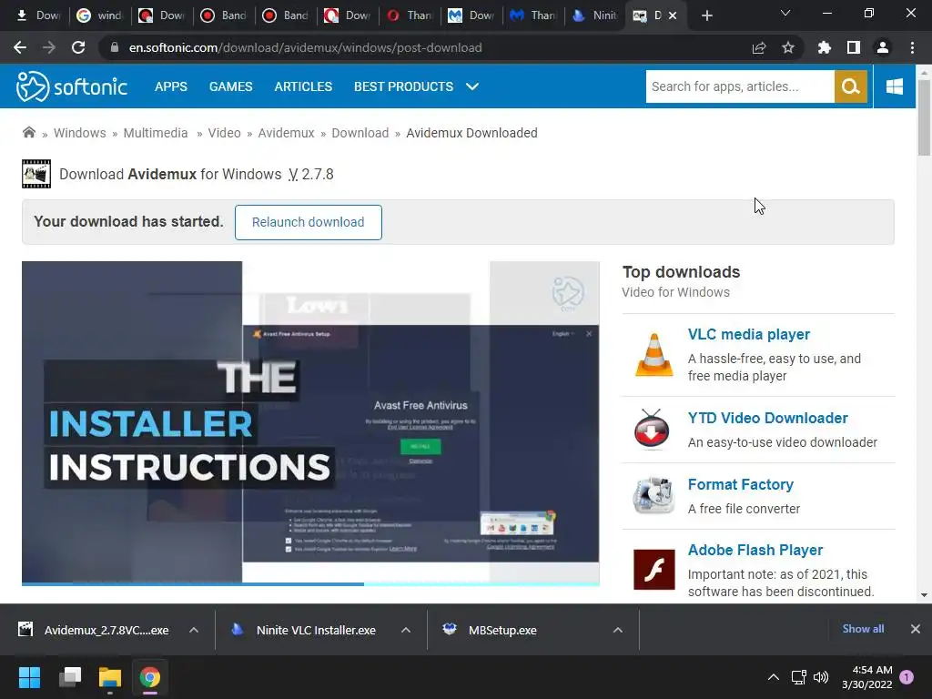Viewport: 932px width, 699px height.
Task: Click the Multimedia breadcrumb link
Action: [x=155, y=133]
